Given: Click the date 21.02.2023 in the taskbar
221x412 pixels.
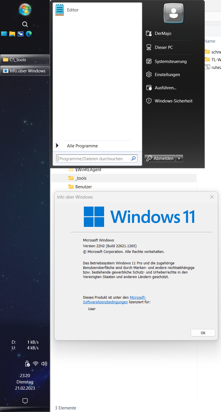Looking at the screenshot, I should point(25,388).
